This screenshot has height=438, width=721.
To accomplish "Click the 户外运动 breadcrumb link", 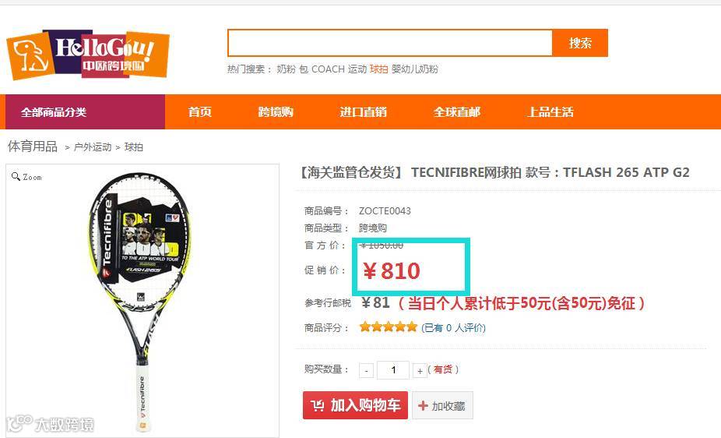I will (93, 147).
